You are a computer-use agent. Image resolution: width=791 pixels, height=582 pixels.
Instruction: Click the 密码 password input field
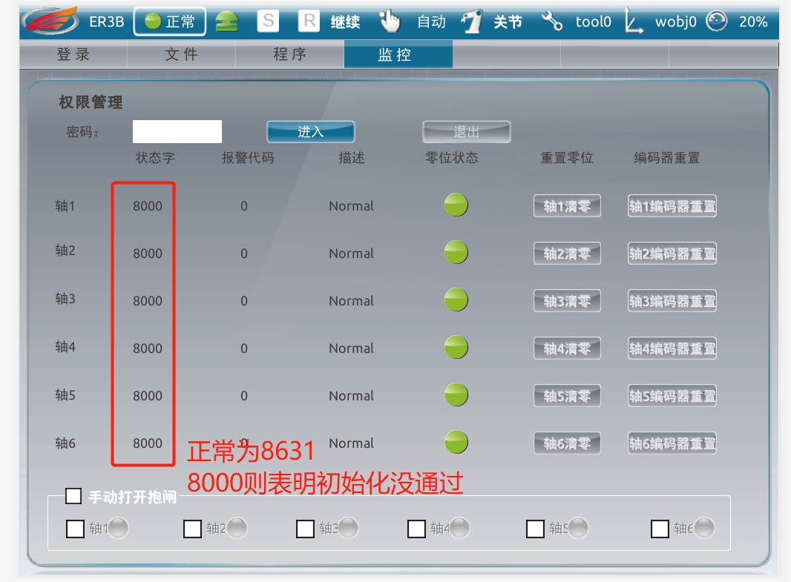(x=177, y=131)
